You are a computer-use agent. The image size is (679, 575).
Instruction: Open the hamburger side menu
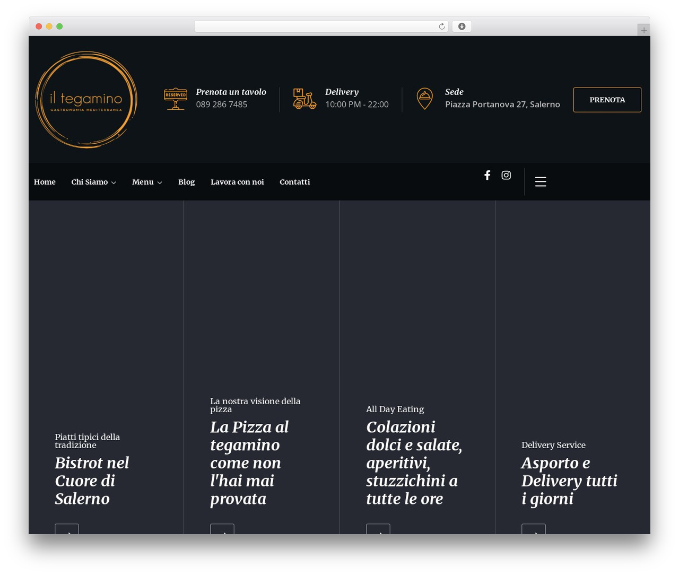tap(541, 182)
